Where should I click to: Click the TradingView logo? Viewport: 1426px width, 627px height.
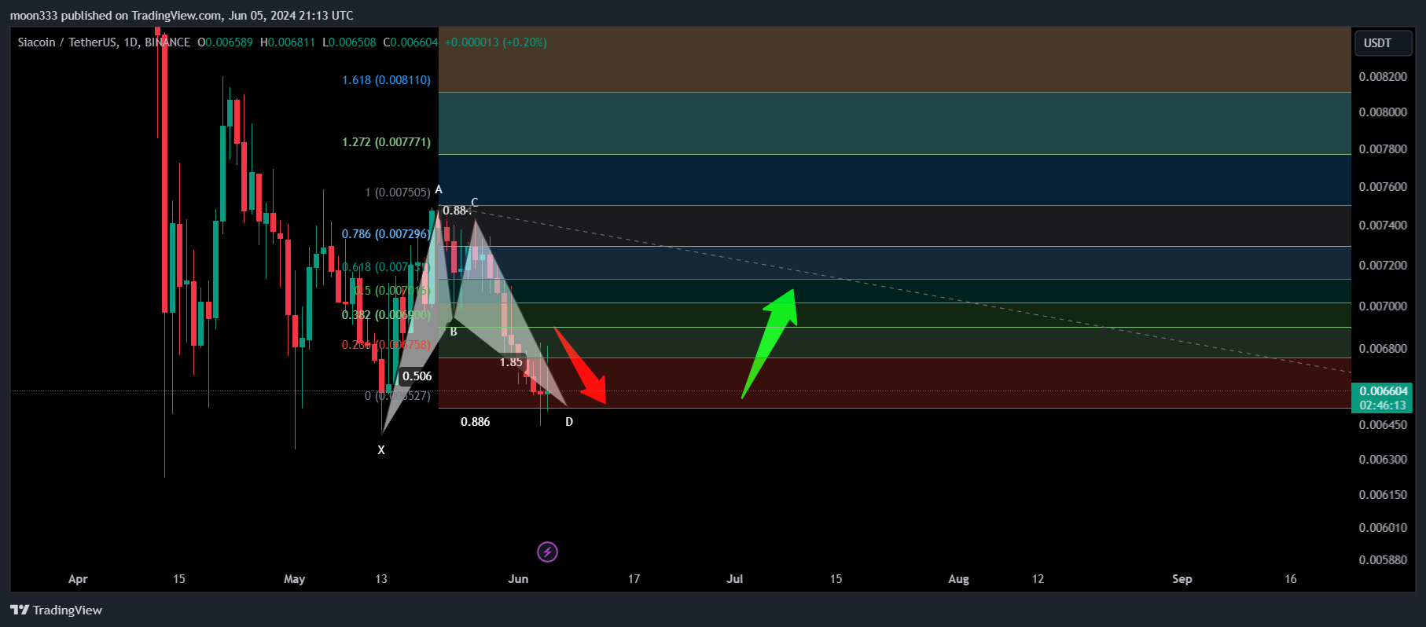[56, 610]
